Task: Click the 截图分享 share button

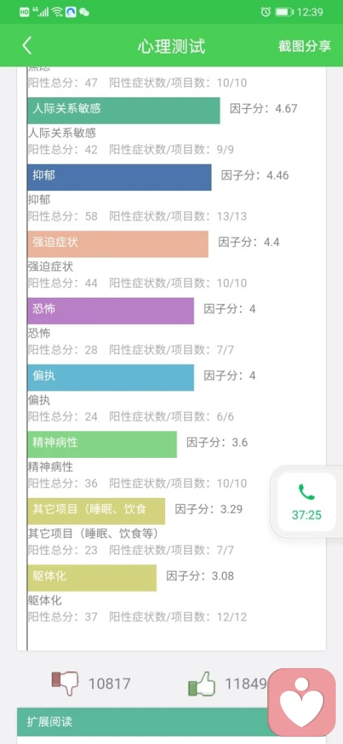Action: tap(304, 46)
